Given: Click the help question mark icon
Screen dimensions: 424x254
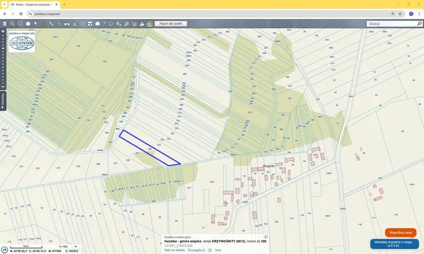Looking at the screenshot, I should 104,24.
